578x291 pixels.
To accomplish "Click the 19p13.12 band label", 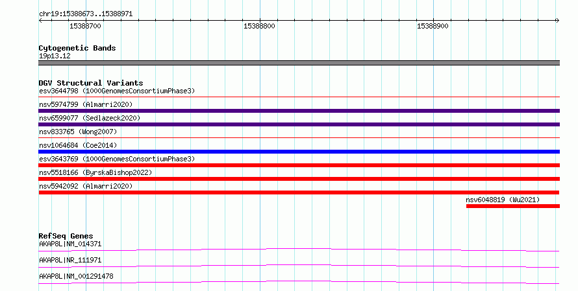I will coord(55,56).
